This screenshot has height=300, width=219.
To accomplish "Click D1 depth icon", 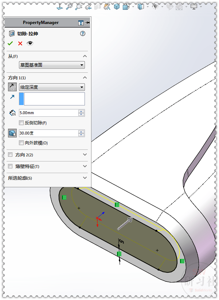I will tap(12, 113).
